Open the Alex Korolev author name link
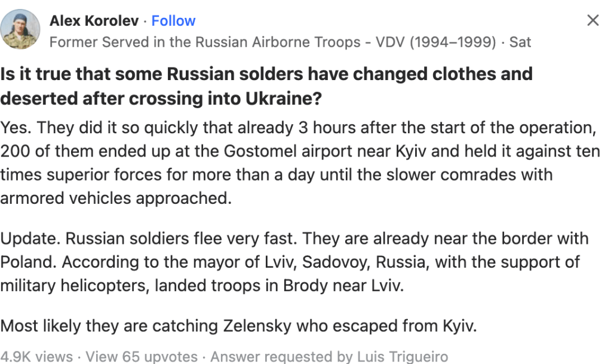Image resolution: width=611 pixels, height=364 pixels. [x=94, y=21]
